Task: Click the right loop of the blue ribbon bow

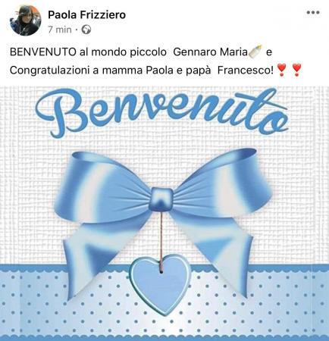Action: pos(222,183)
